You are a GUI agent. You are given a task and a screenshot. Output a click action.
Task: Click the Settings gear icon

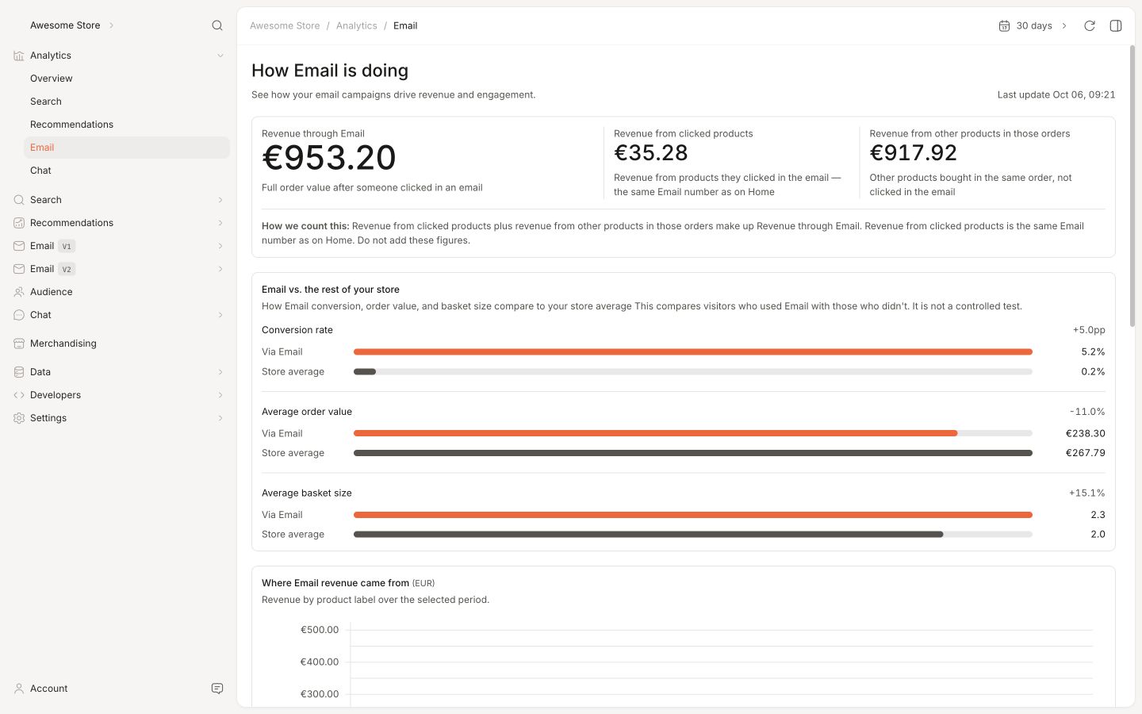coord(19,418)
